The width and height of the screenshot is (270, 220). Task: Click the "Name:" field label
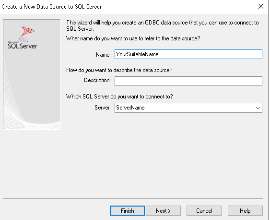103,55
